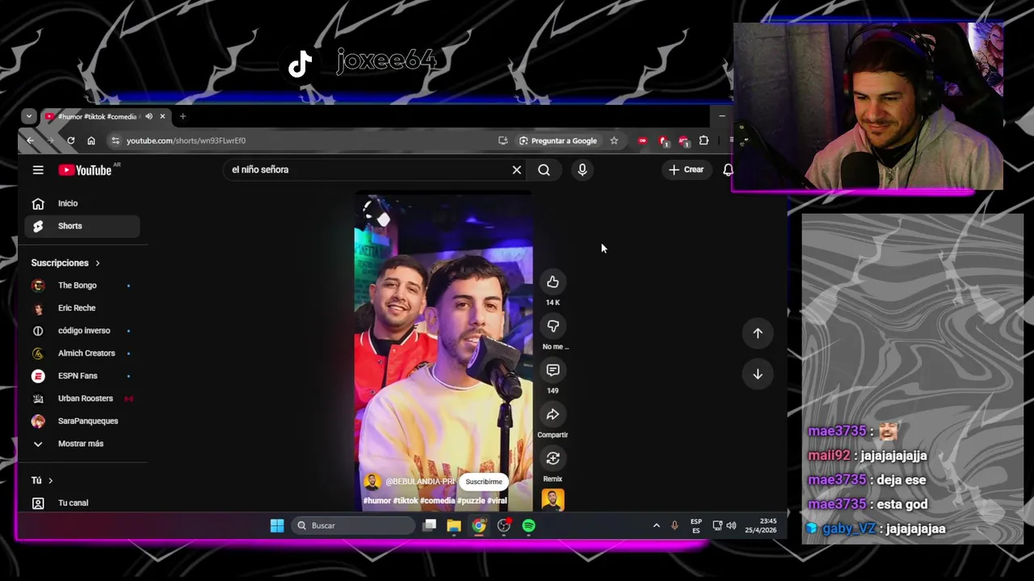This screenshot has width=1034, height=581.
Task: Open sound source thumbnail below Remix
Action: click(553, 500)
